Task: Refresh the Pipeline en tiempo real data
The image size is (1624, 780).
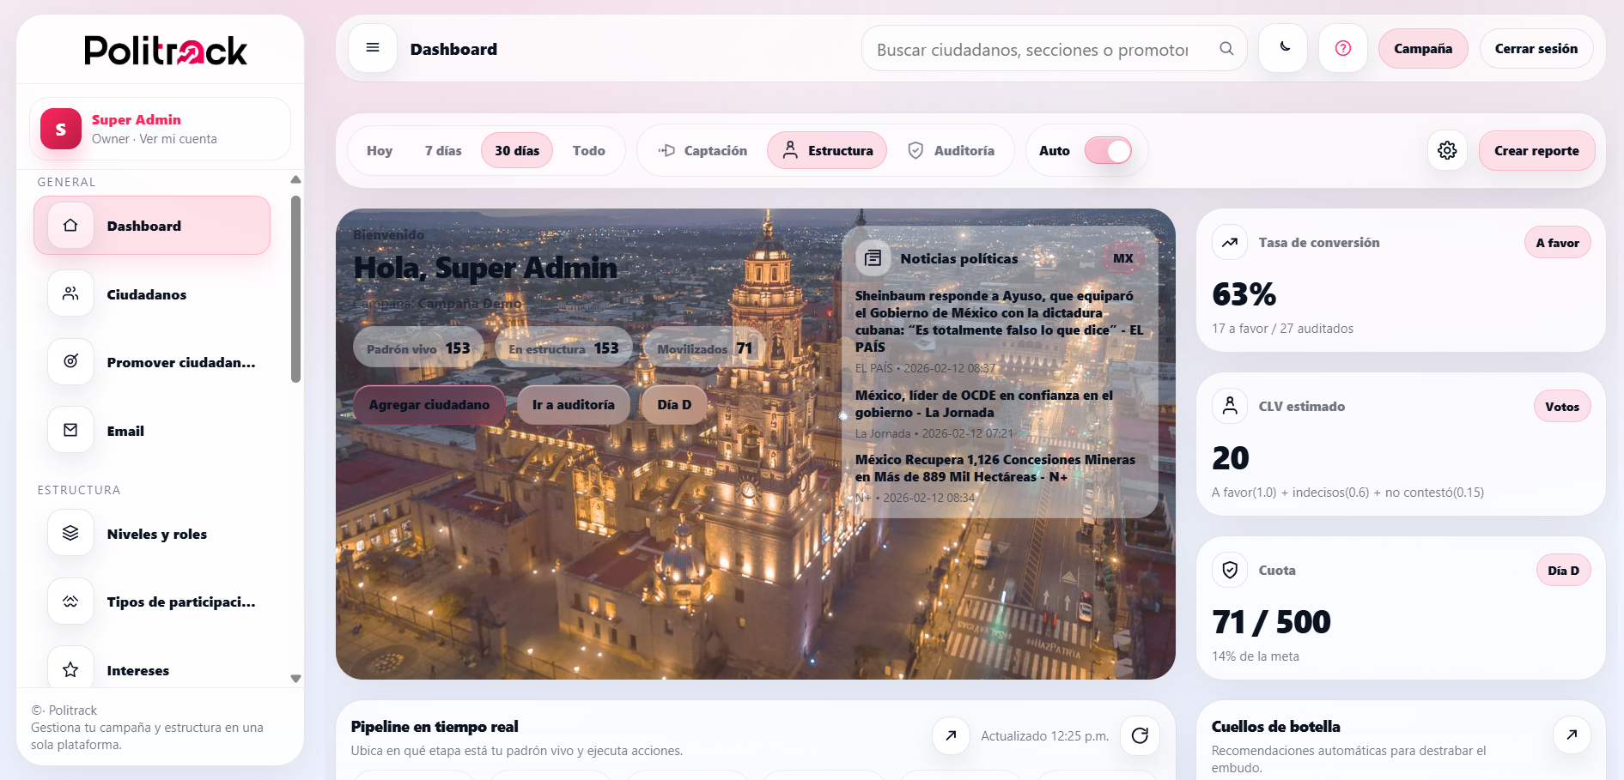Action: pos(1140,735)
